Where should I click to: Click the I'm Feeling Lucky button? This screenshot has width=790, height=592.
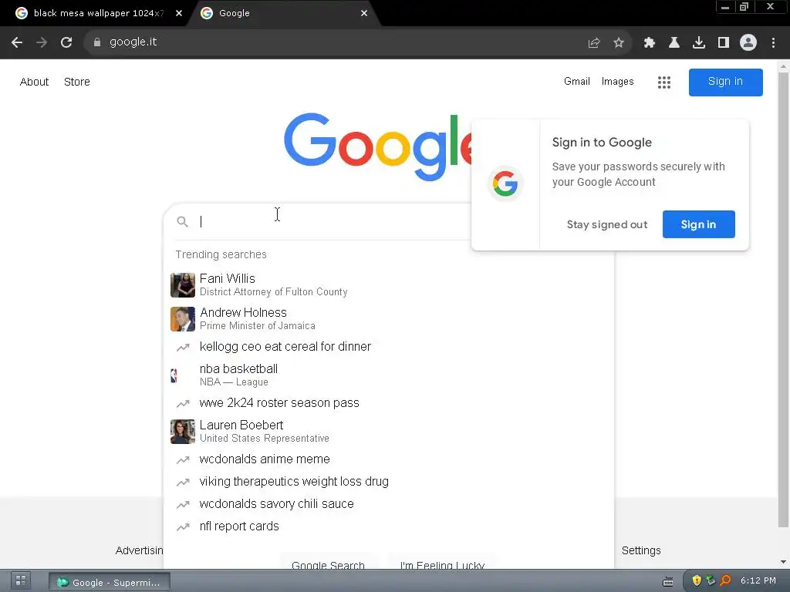tap(442, 563)
